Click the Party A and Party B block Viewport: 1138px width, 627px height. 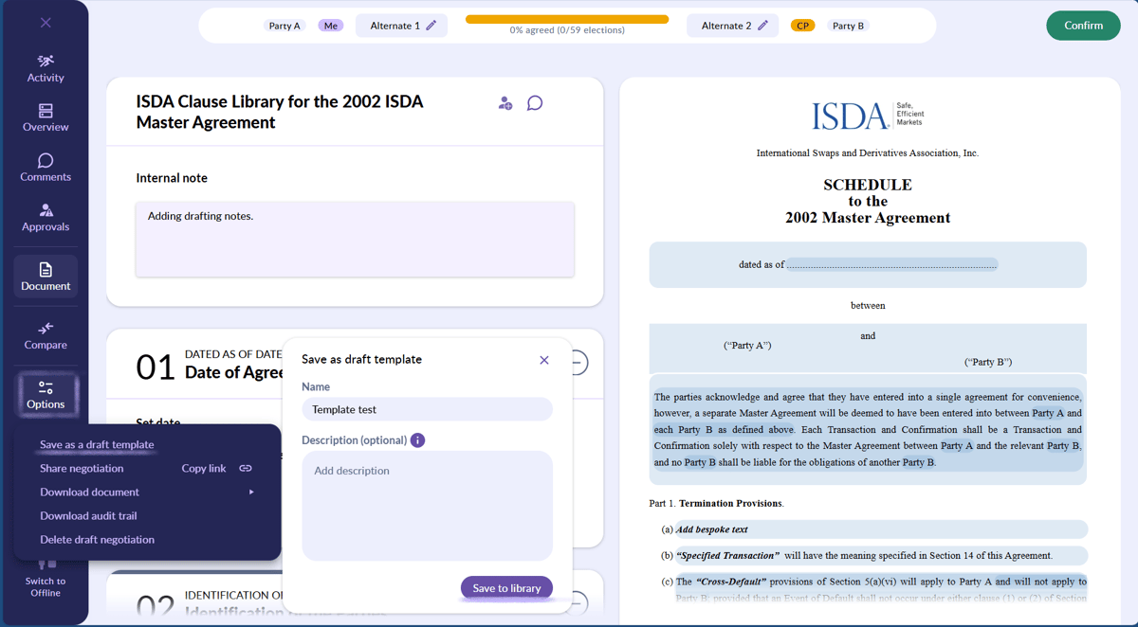tap(868, 349)
